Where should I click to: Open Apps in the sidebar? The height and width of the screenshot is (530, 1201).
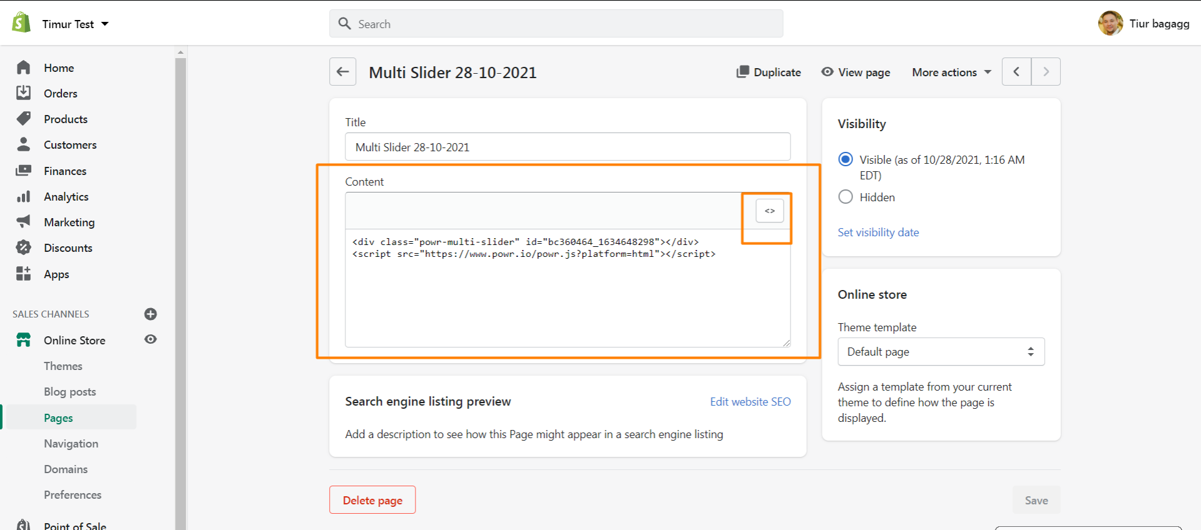tap(56, 274)
